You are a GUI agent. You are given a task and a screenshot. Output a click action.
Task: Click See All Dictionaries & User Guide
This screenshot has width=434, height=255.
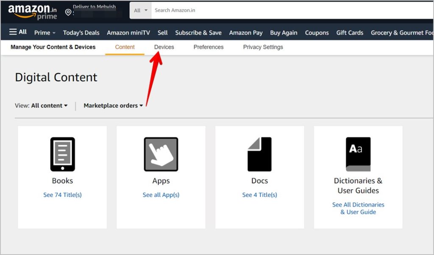pyautogui.click(x=358, y=208)
